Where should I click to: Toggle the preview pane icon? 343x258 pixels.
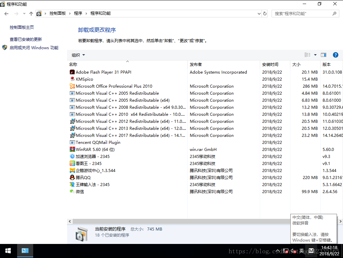(323, 55)
